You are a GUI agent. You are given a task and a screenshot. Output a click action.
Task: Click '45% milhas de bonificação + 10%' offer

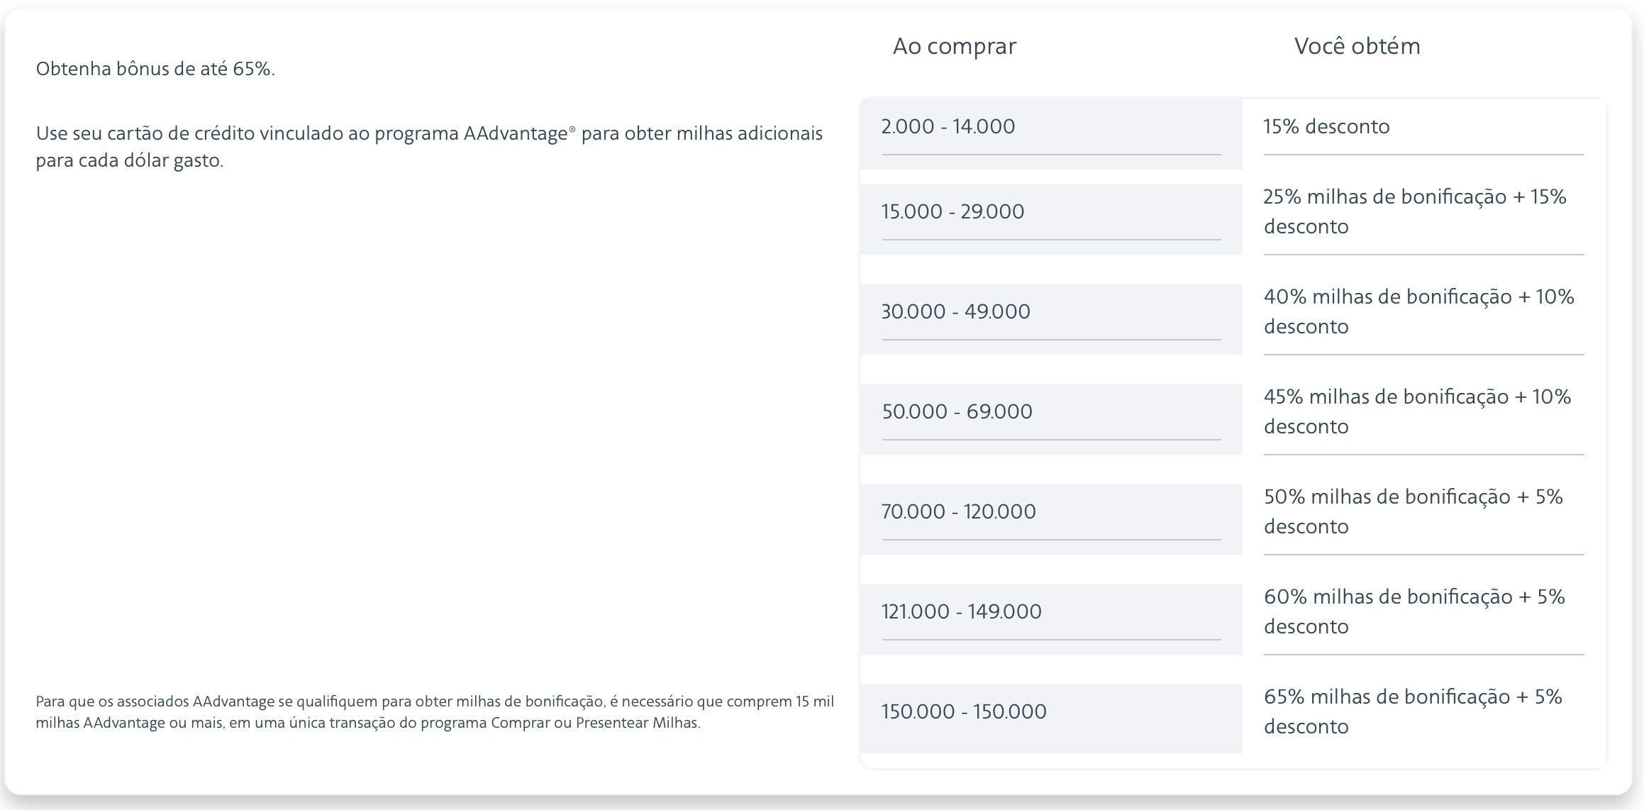click(x=1417, y=411)
